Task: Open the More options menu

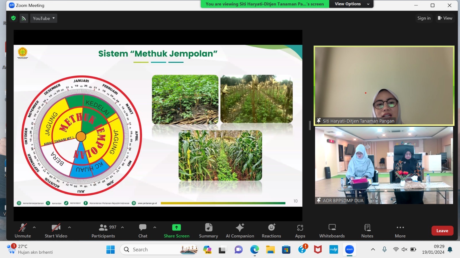Action: pyautogui.click(x=400, y=230)
